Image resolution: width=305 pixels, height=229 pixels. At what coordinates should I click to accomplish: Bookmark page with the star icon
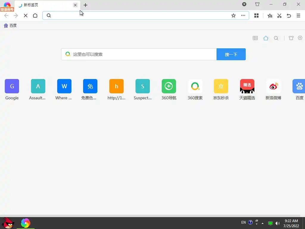click(x=234, y=16)
